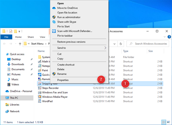The width and height of the screenshot is (172, 125).
Task: Click the address bar double chevron
Action: (29, 44)
